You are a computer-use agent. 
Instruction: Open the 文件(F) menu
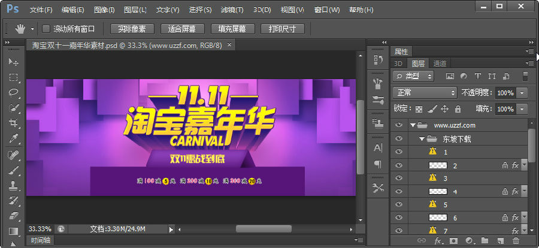click(41, 10)
